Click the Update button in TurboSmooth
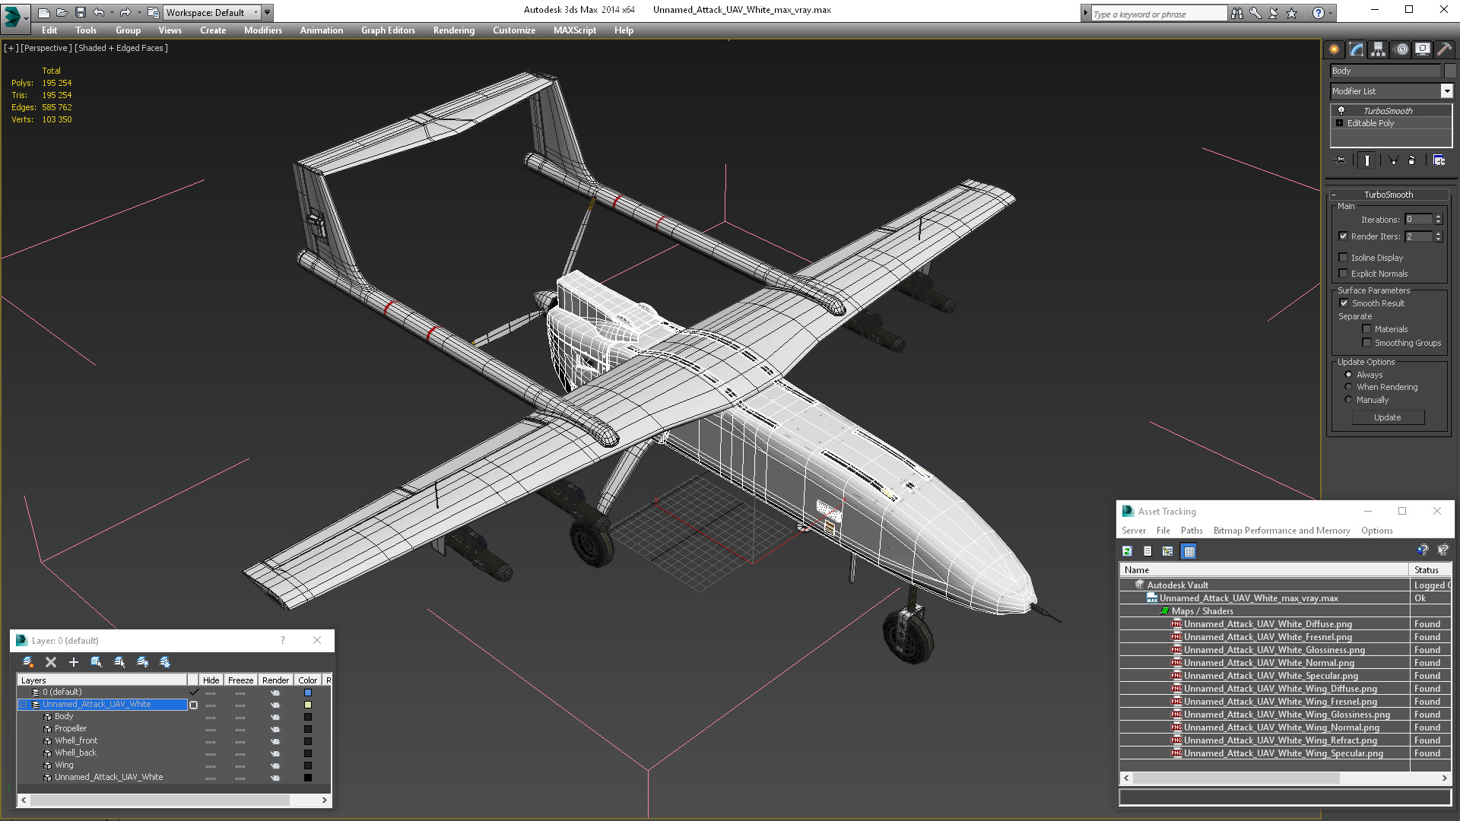Viewport: 1460px width, 821px height. click(x=1388, y=417)
